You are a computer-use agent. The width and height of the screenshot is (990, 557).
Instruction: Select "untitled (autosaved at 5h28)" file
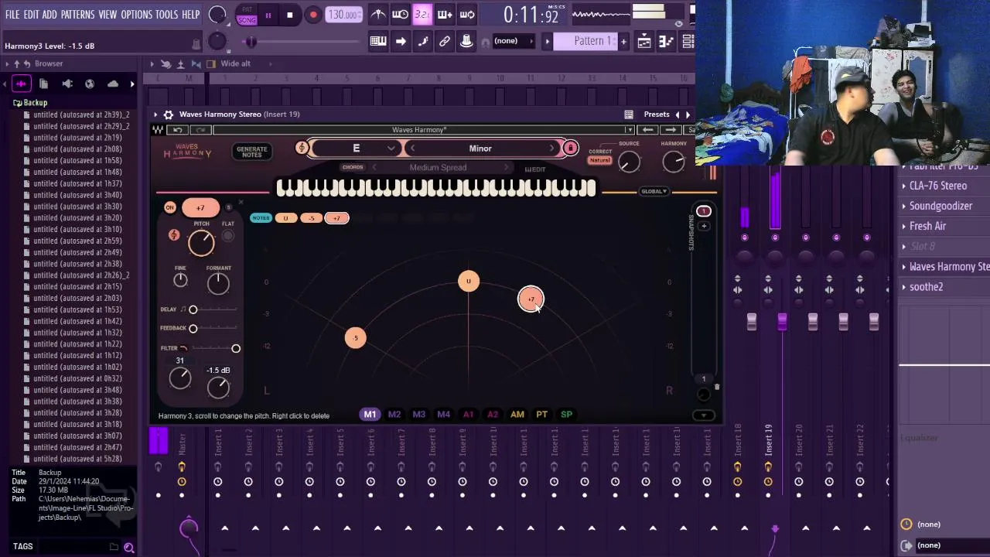click(x=77, y=460)
